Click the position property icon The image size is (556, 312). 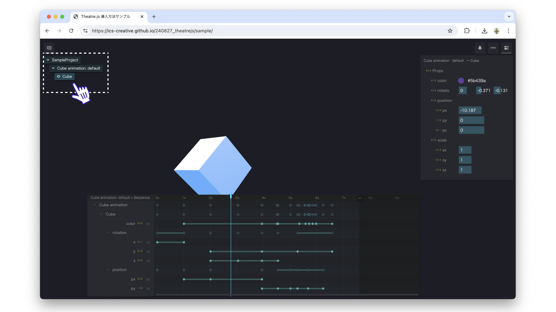(x=433, y=100)
